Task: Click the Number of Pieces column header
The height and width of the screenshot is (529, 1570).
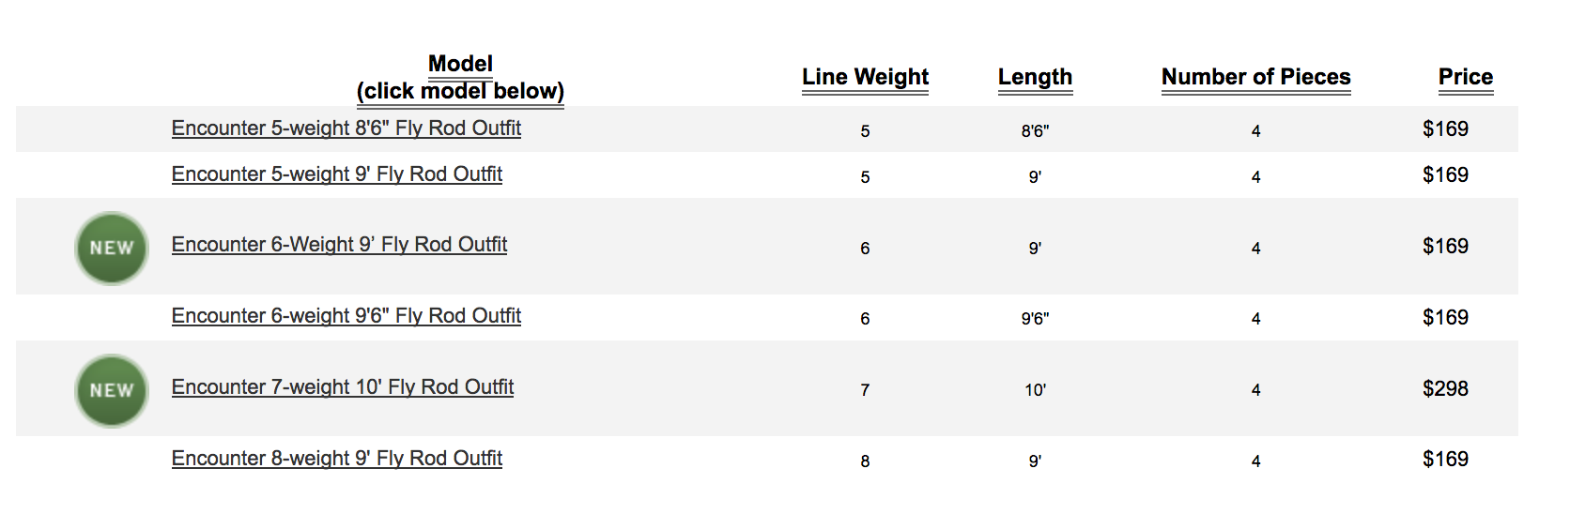Action: pyautogui.click(x=1255, y=77)
